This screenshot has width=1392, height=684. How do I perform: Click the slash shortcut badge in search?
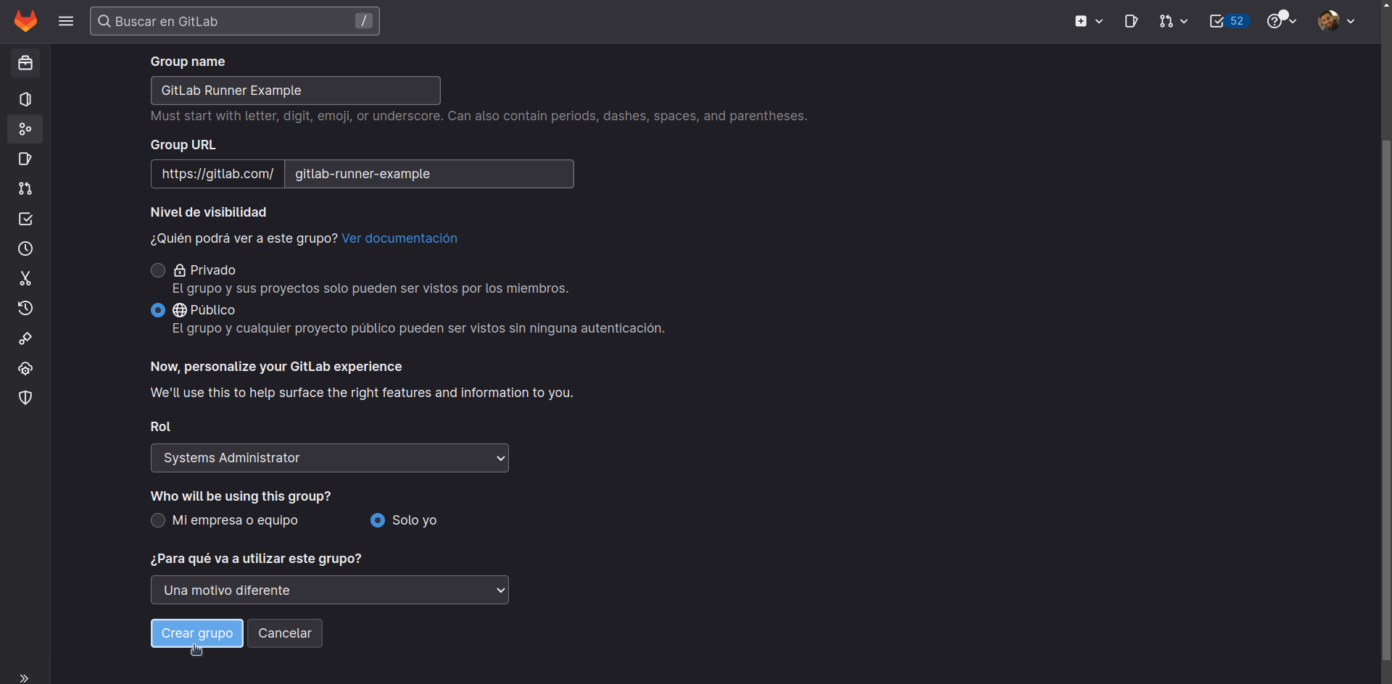(364, 21)
